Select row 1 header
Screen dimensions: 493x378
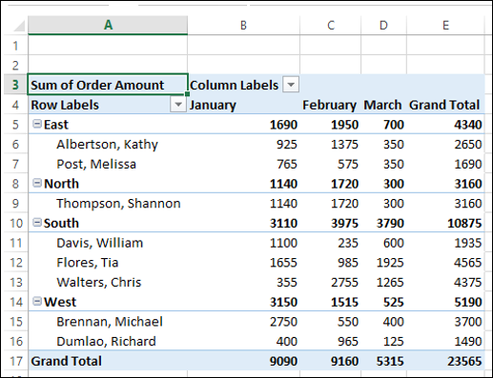pyautogui.click(x=15, y=46)
